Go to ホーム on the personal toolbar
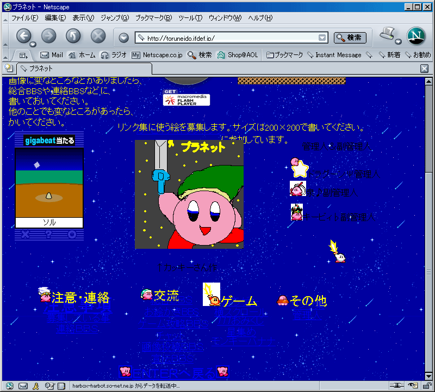 [x=82, y=55]
